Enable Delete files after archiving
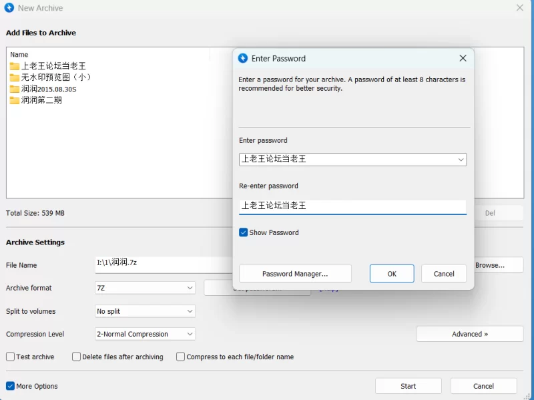 point(77,357)
